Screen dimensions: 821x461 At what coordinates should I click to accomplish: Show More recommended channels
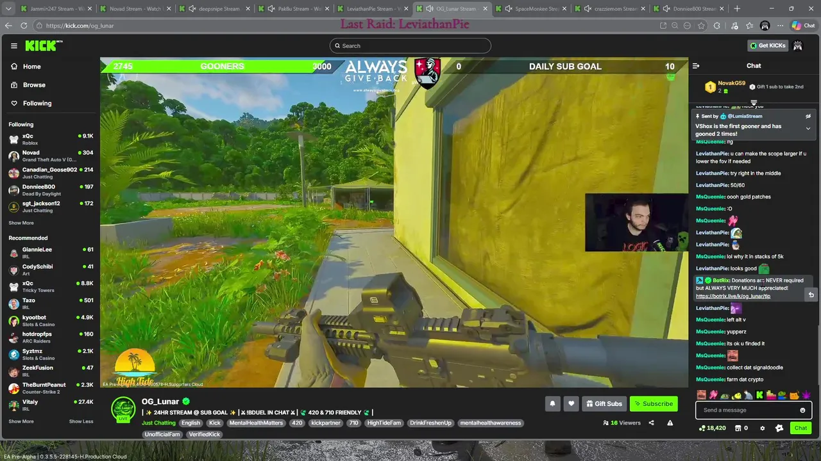point(21,421)
